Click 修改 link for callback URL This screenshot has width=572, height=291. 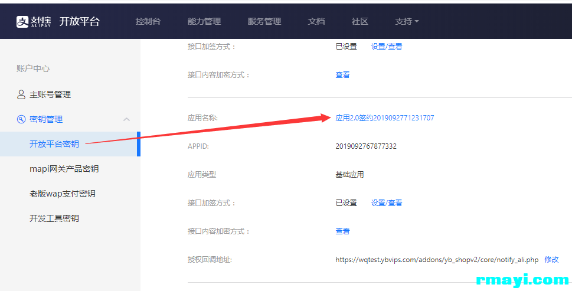pos(551,259)
